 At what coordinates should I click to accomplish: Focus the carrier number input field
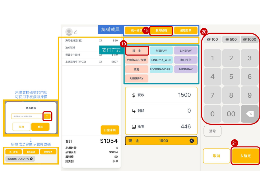coord(27,116)
